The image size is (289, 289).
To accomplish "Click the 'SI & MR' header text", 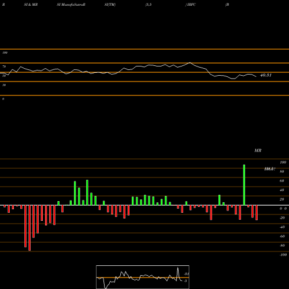I will [31, 5].
